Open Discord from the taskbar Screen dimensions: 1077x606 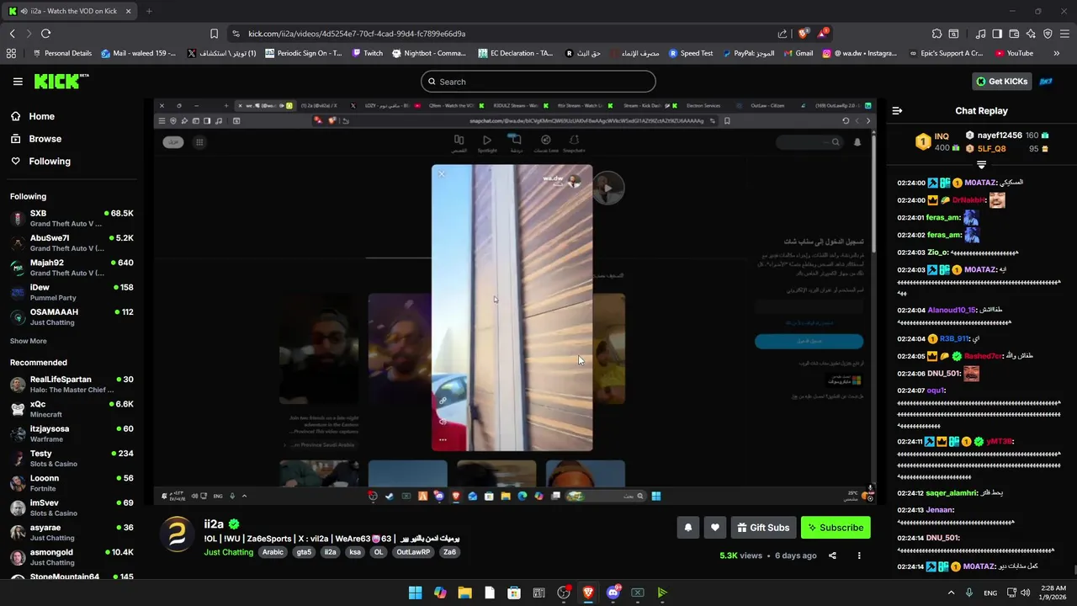[613, 593]
